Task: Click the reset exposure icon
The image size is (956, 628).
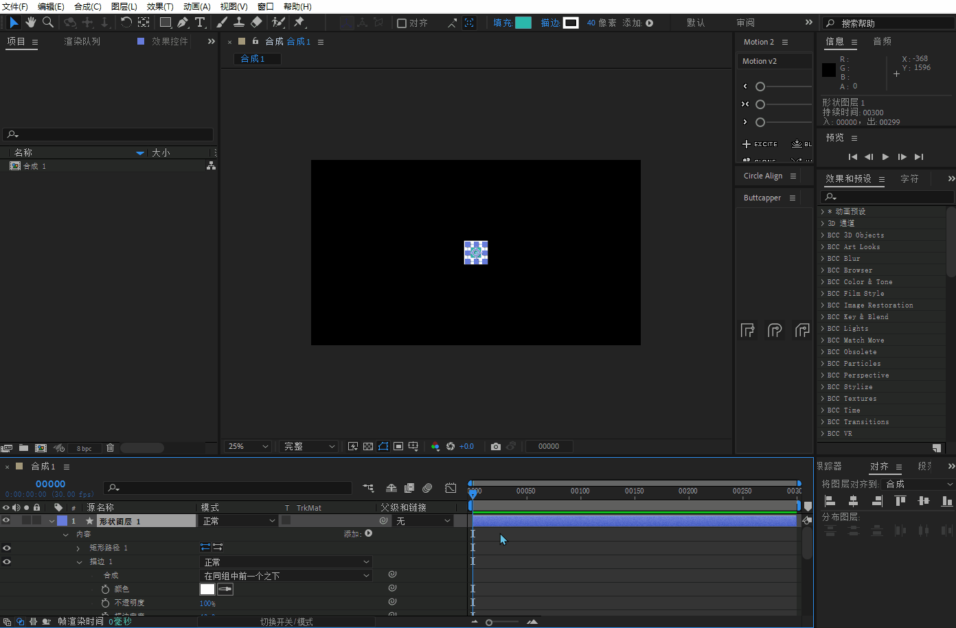Action: [x=451, y=446]
